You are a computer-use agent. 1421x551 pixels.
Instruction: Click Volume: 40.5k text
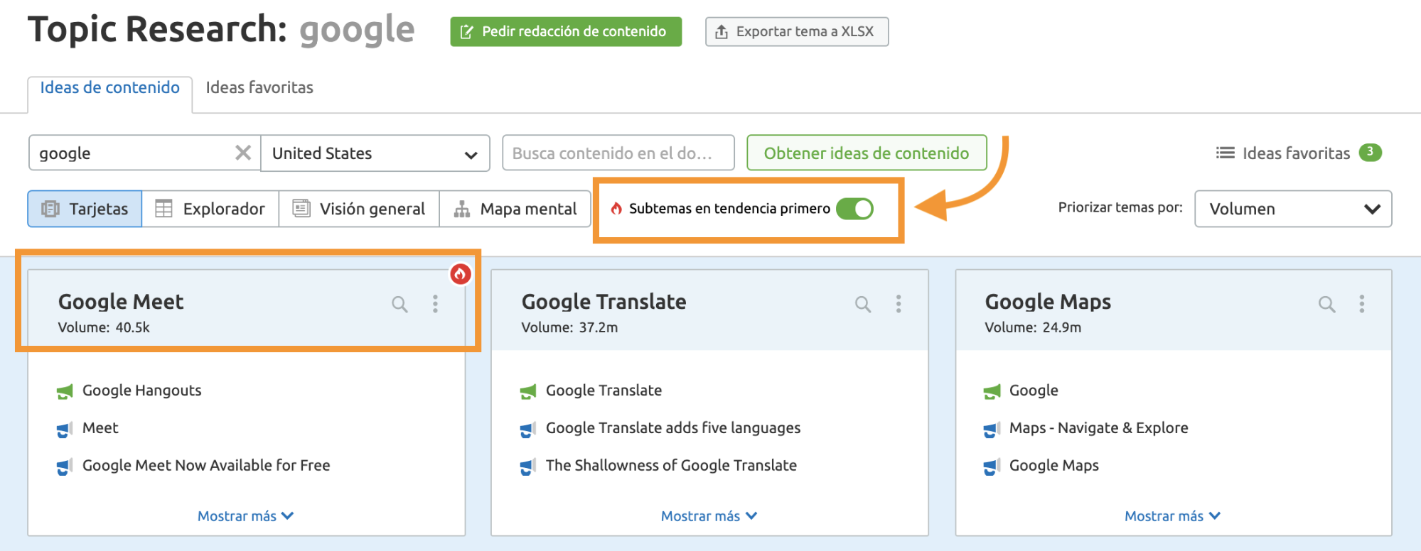[x=104, y=327]
